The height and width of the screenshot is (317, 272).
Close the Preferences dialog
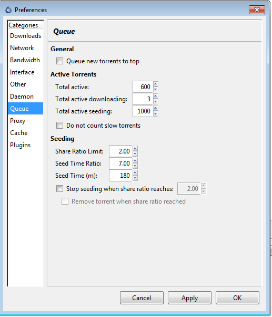[x=257, y=9]
